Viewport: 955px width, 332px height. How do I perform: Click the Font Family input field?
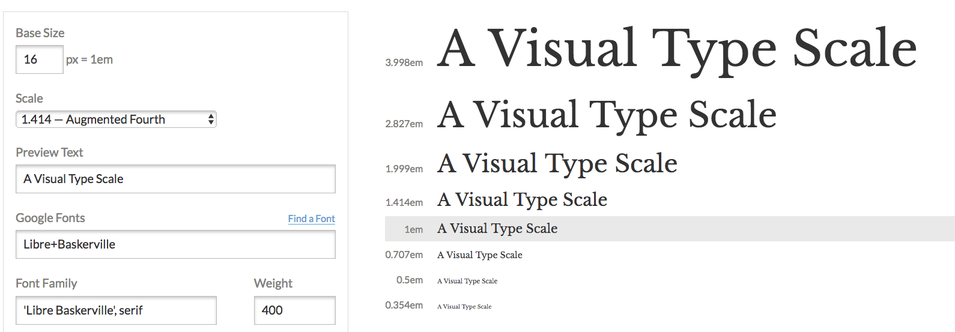coord(116,310)
